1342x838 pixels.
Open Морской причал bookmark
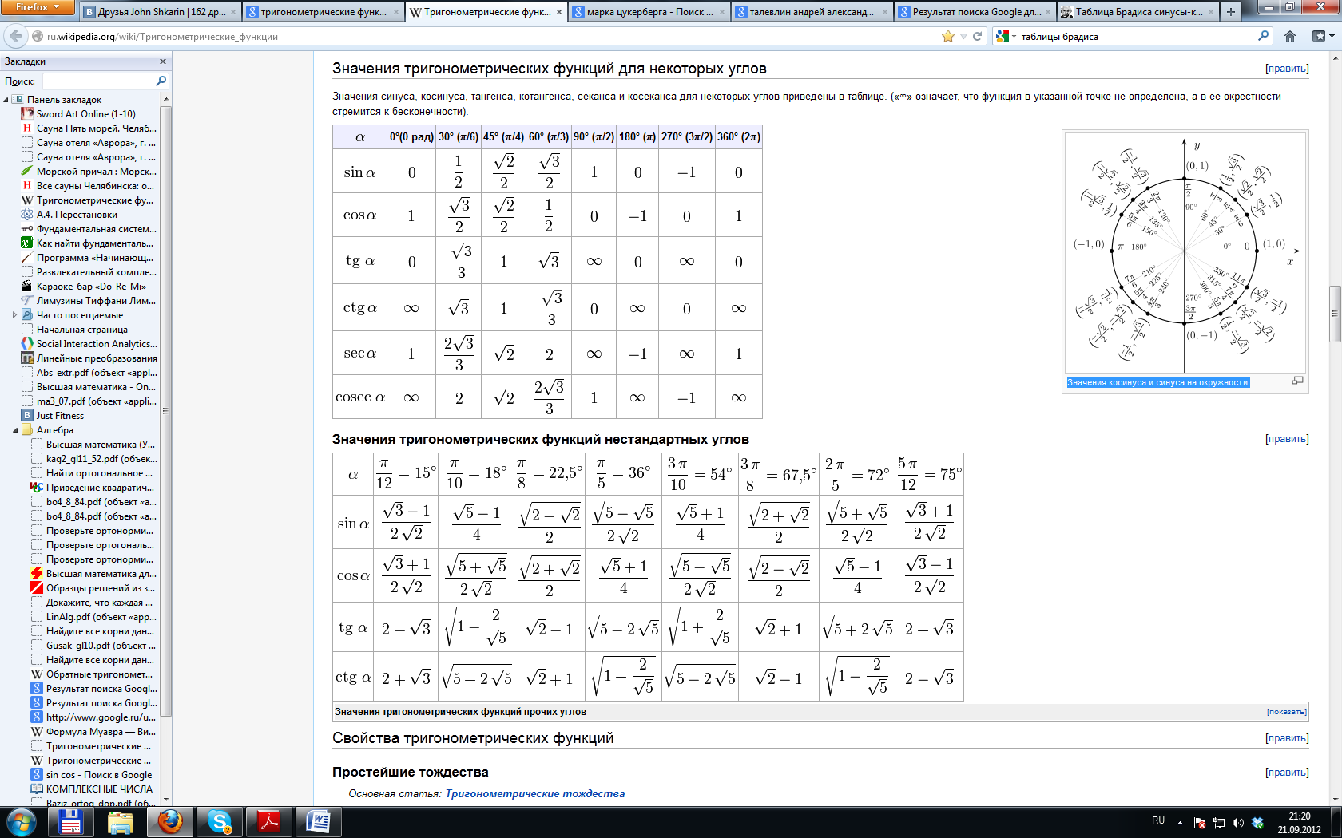point(89,172)
